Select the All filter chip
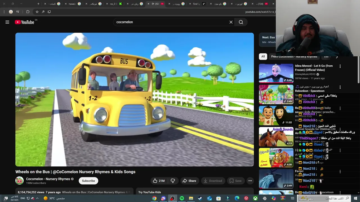Screen dimensions: 360x202 pyautogui.click(x=263, y=56)
